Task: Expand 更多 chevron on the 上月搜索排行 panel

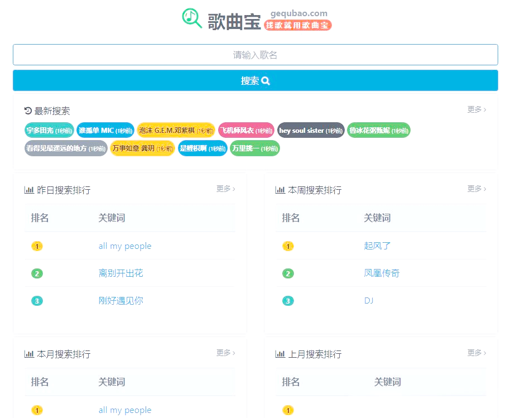Action: point(476,353)
